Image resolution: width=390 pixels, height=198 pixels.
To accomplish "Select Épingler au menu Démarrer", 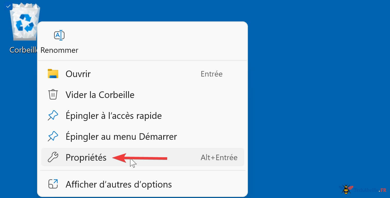I will click(x=143, y=136).
